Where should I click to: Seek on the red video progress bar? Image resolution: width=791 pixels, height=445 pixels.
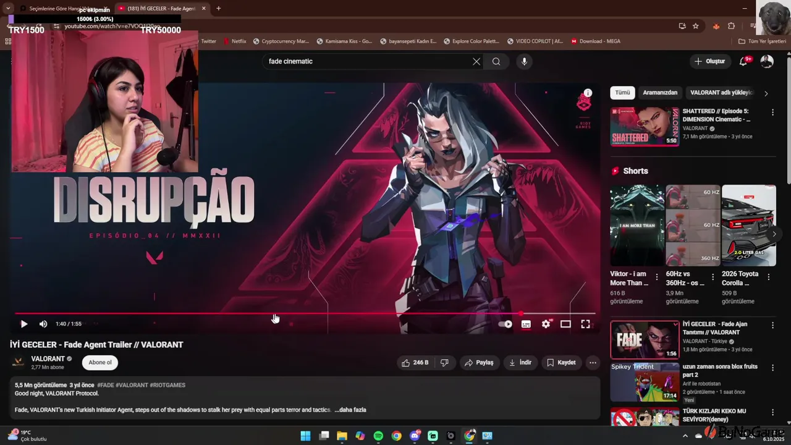pos(305,313)
